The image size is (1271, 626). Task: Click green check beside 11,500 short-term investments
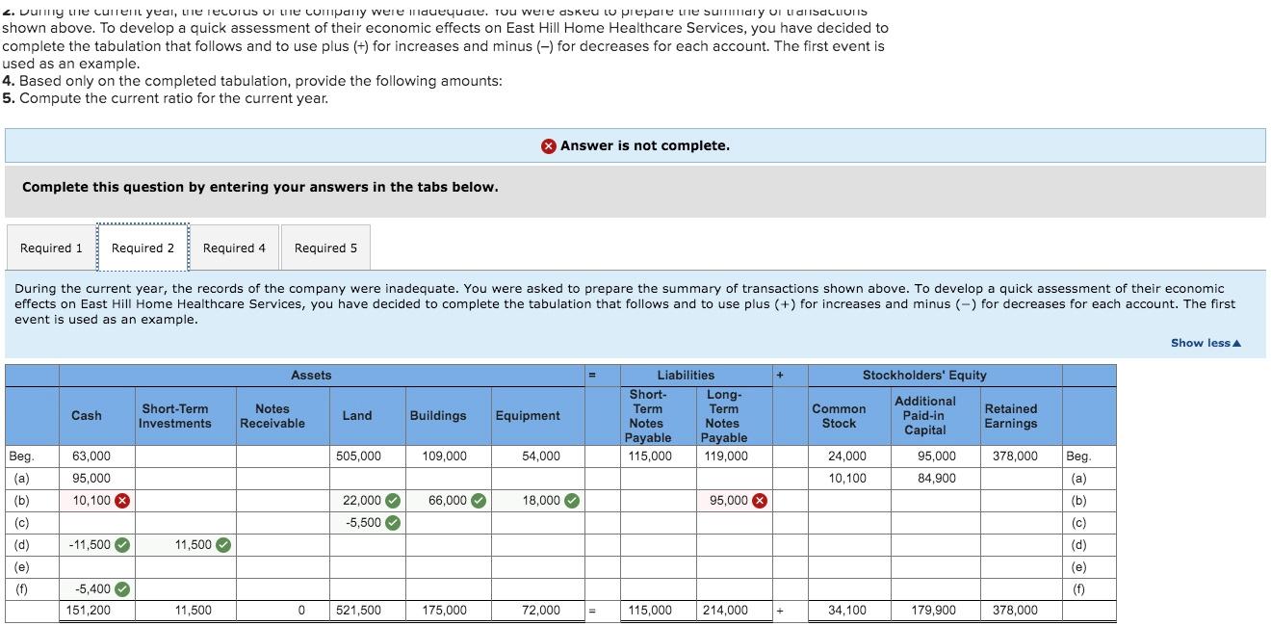[x=222, y=545]
